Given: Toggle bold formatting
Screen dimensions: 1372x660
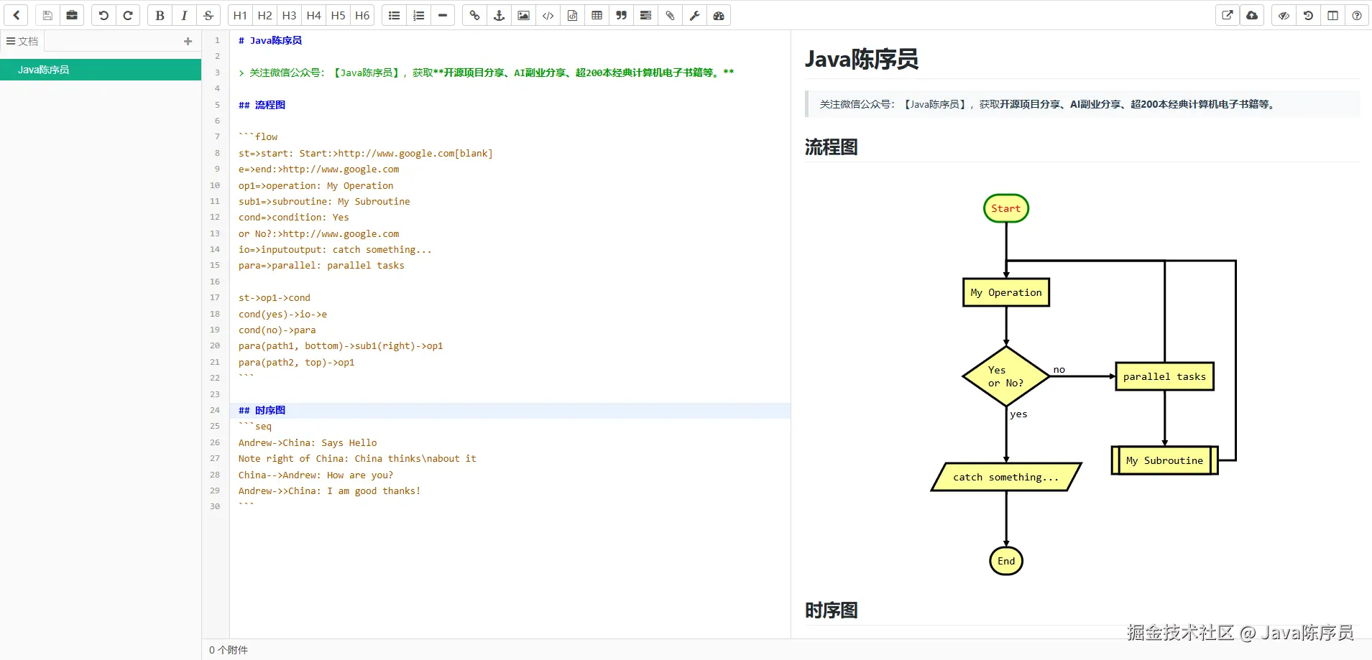Looking at the screenshot, I should [160, 15].
